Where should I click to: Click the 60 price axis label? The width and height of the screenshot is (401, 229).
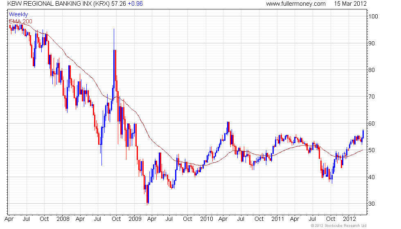coord(372,123)
